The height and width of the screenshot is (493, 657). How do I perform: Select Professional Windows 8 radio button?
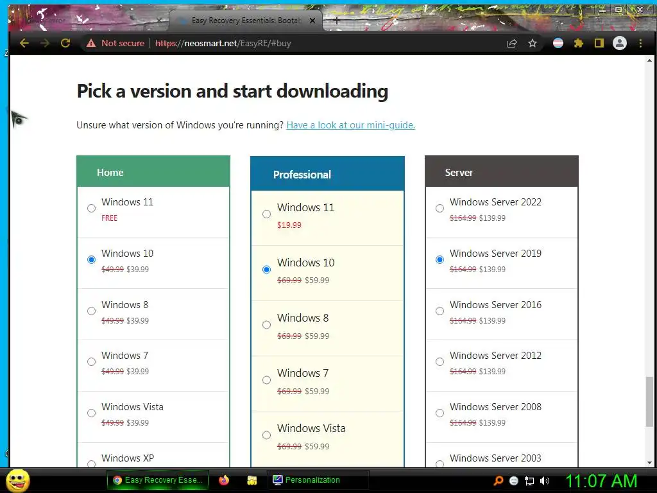(x=266, y=325)
